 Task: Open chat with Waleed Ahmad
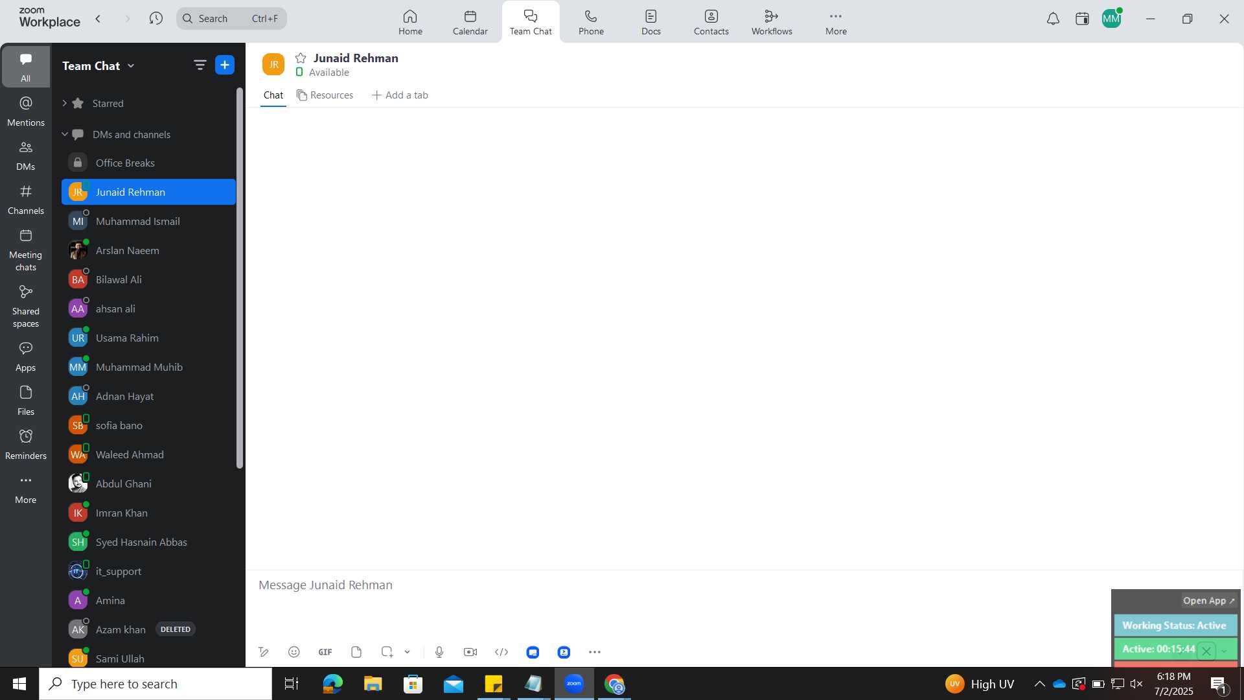pos(148,454)
